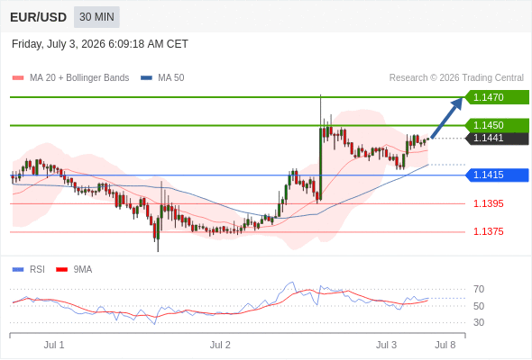This screenshot has width=532, height=360.
Task: Click the Jul 2 date axis label
Action: [x=220, y=345]
